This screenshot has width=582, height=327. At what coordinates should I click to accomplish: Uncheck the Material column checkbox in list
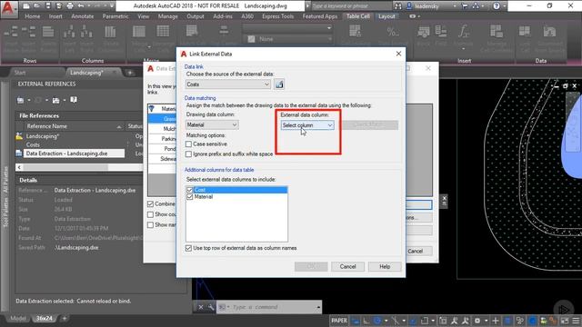[190, 197]
